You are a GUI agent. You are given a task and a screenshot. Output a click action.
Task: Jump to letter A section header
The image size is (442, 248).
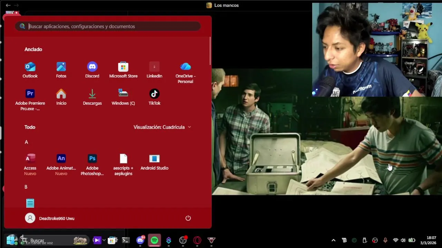26,142
